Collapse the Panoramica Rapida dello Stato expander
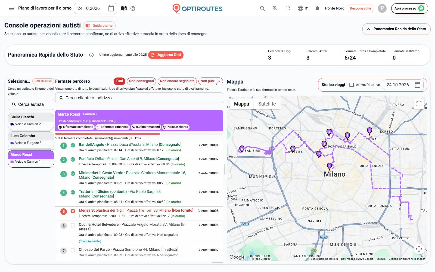The width and height of the screenshot is (435, 272). tap(396, 29)
